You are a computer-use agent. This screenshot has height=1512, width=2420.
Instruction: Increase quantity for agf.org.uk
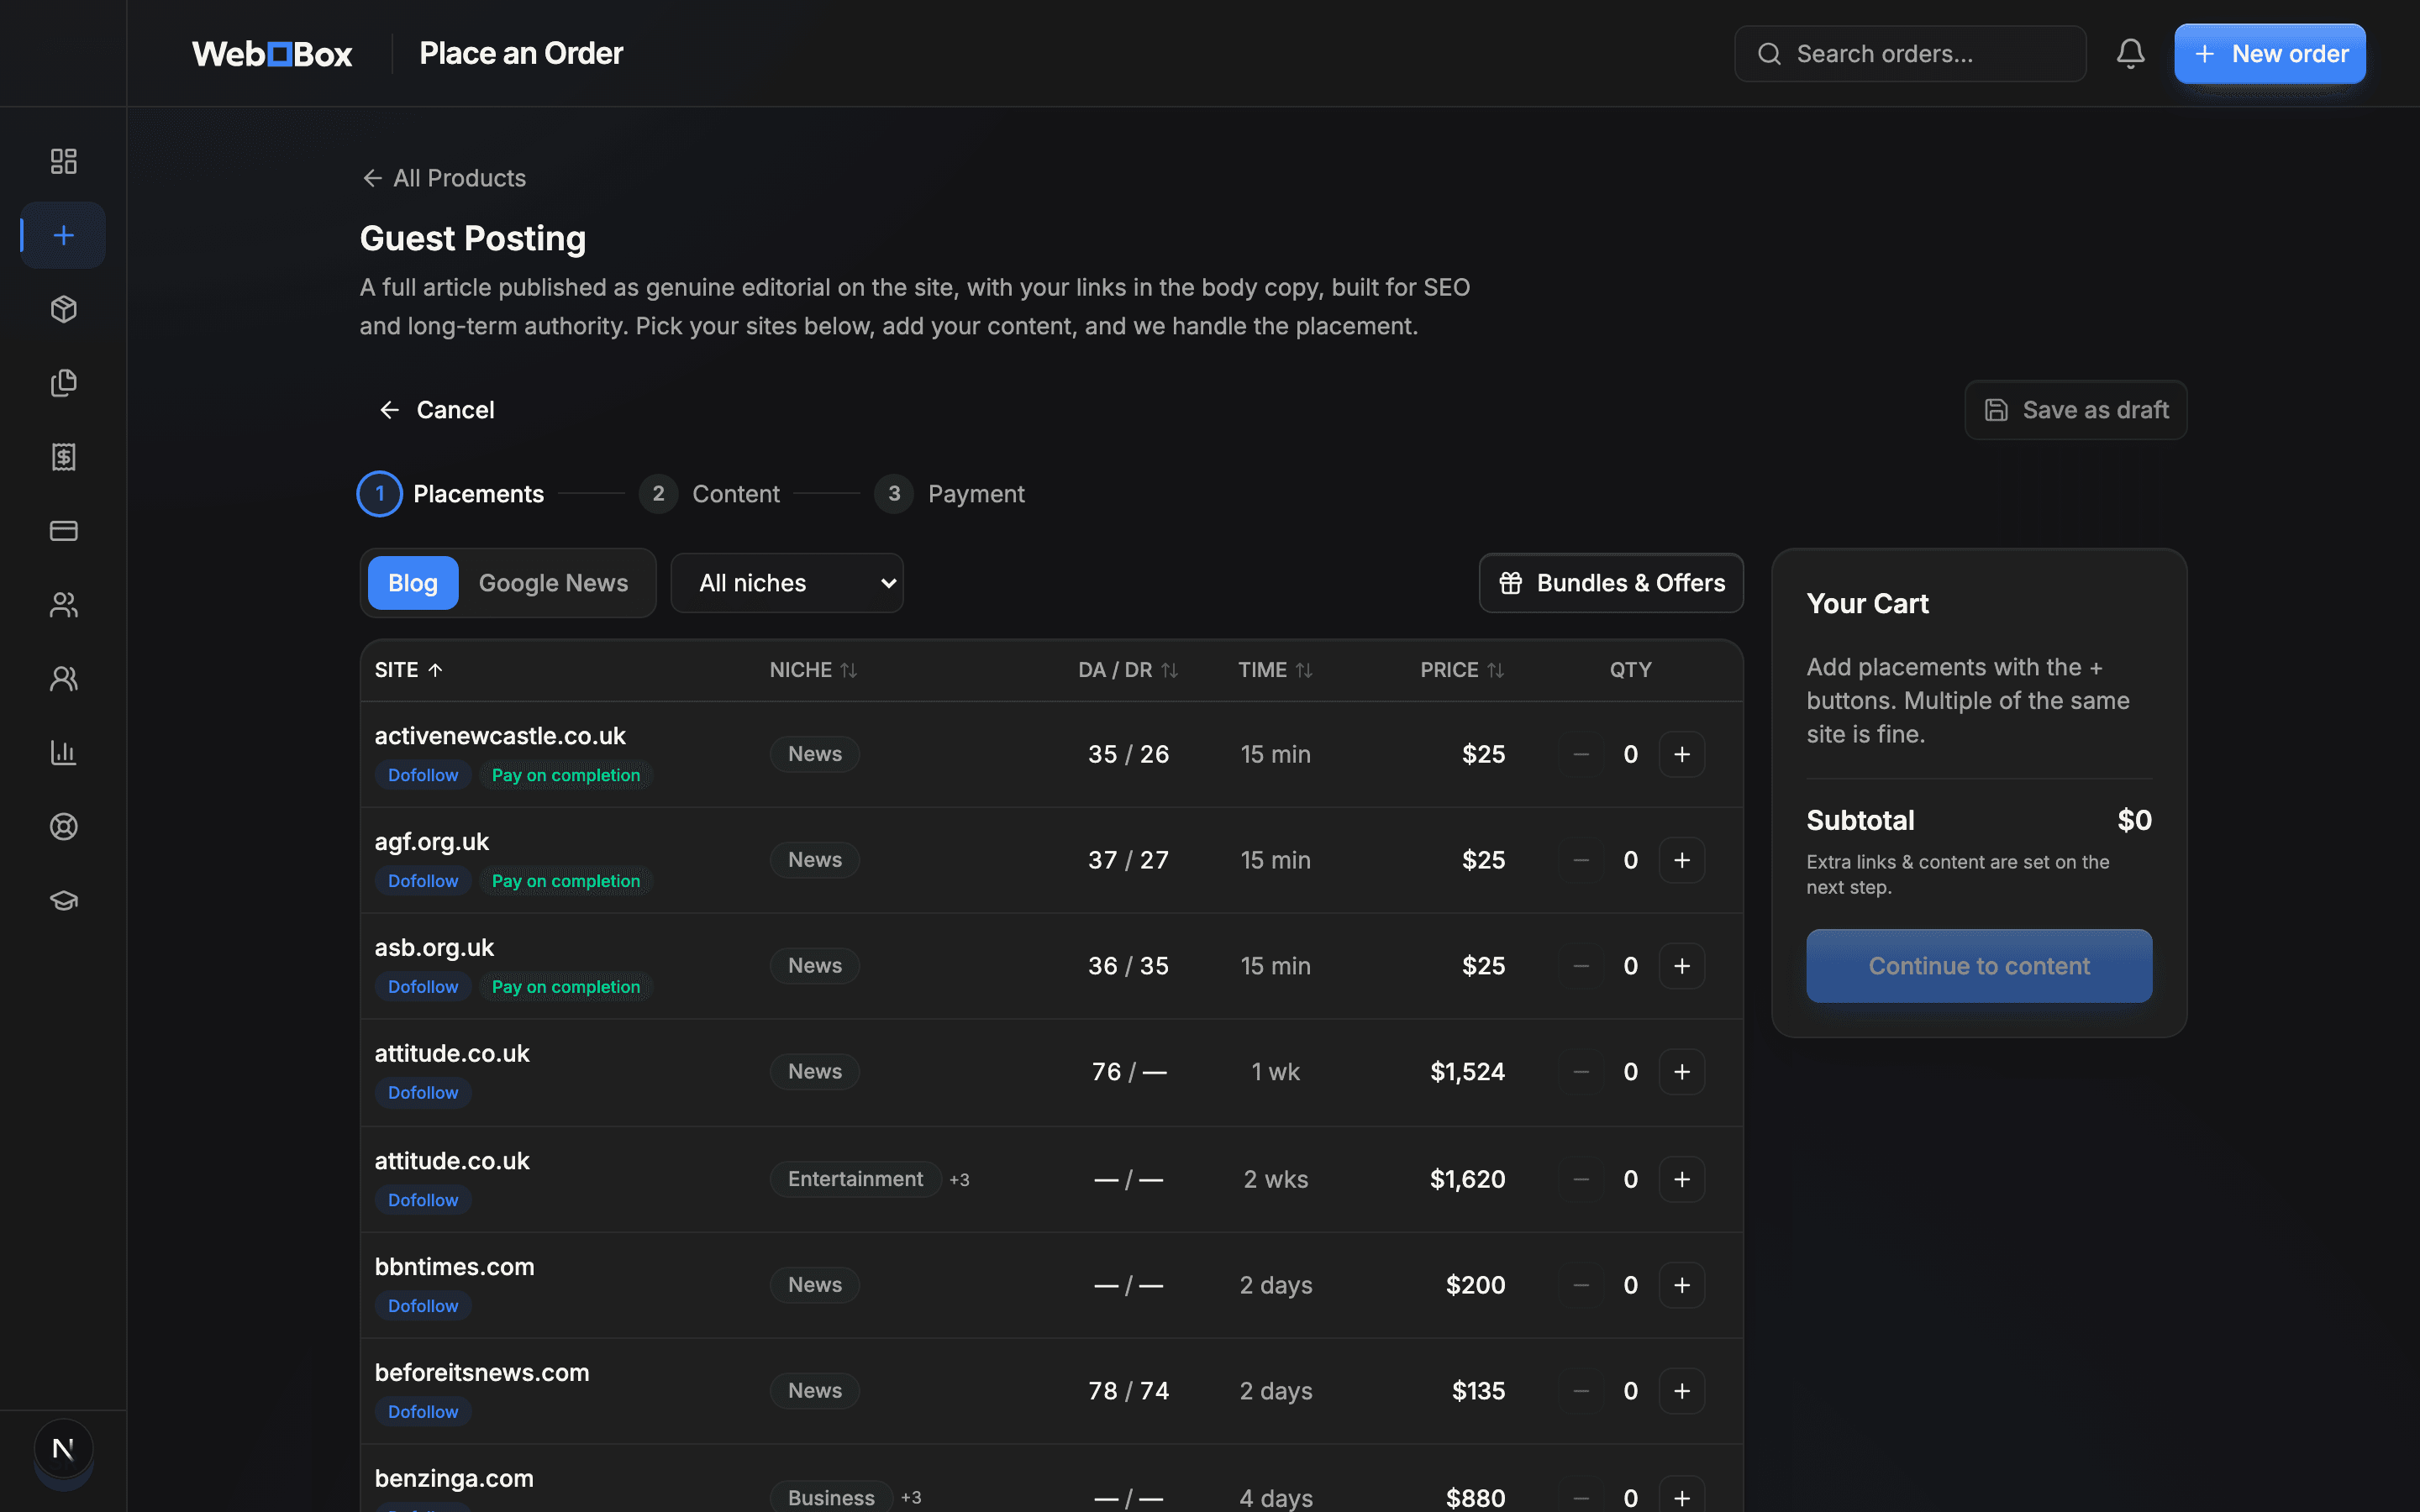[x=1681, y=860]
